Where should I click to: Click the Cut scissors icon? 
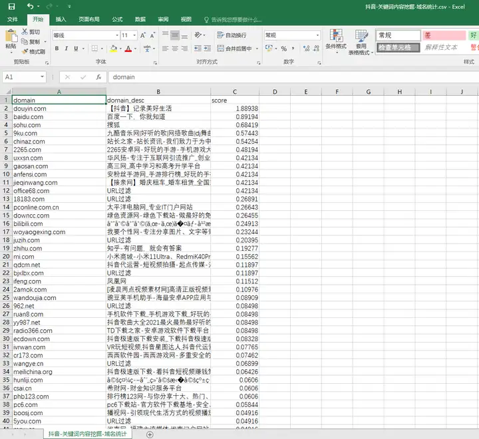point(25,31)
